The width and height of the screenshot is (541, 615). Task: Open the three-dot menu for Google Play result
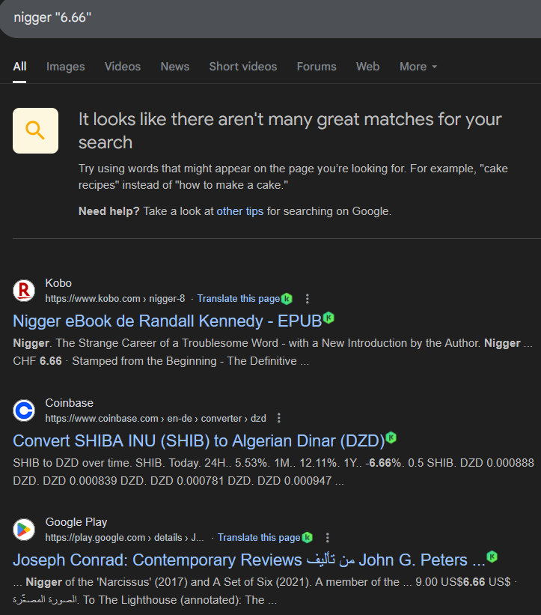coord(328,537)
